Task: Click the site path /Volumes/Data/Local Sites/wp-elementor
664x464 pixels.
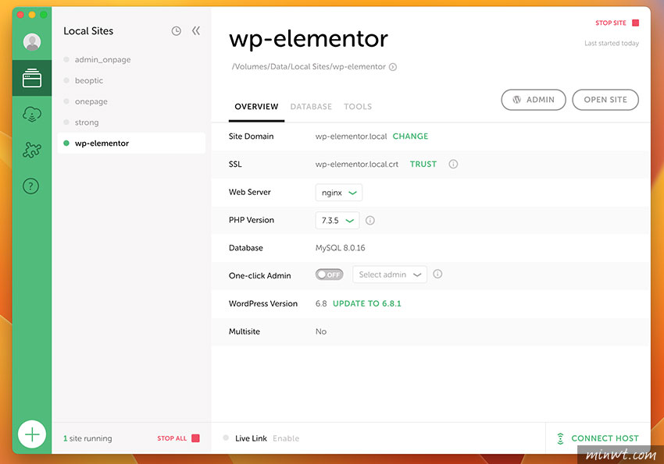Action: tap(309, 67)
